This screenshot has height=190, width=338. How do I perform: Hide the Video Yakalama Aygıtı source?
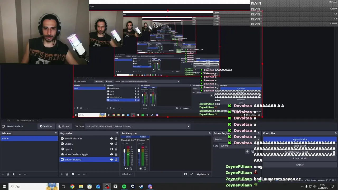point(111,154)
